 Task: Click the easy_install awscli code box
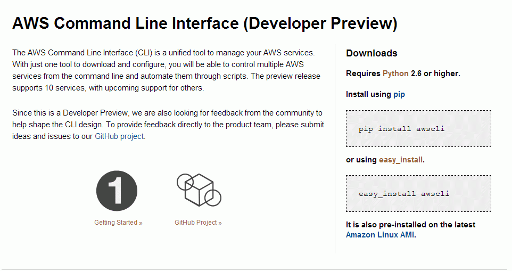(418, 194)
